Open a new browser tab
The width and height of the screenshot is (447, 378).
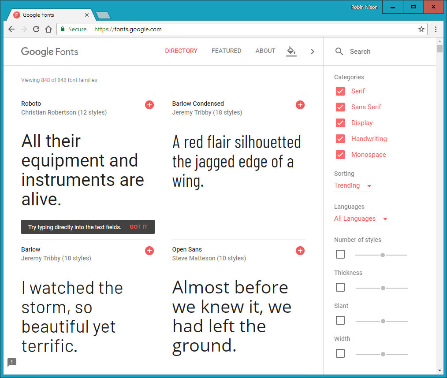(x=103, y=15)
